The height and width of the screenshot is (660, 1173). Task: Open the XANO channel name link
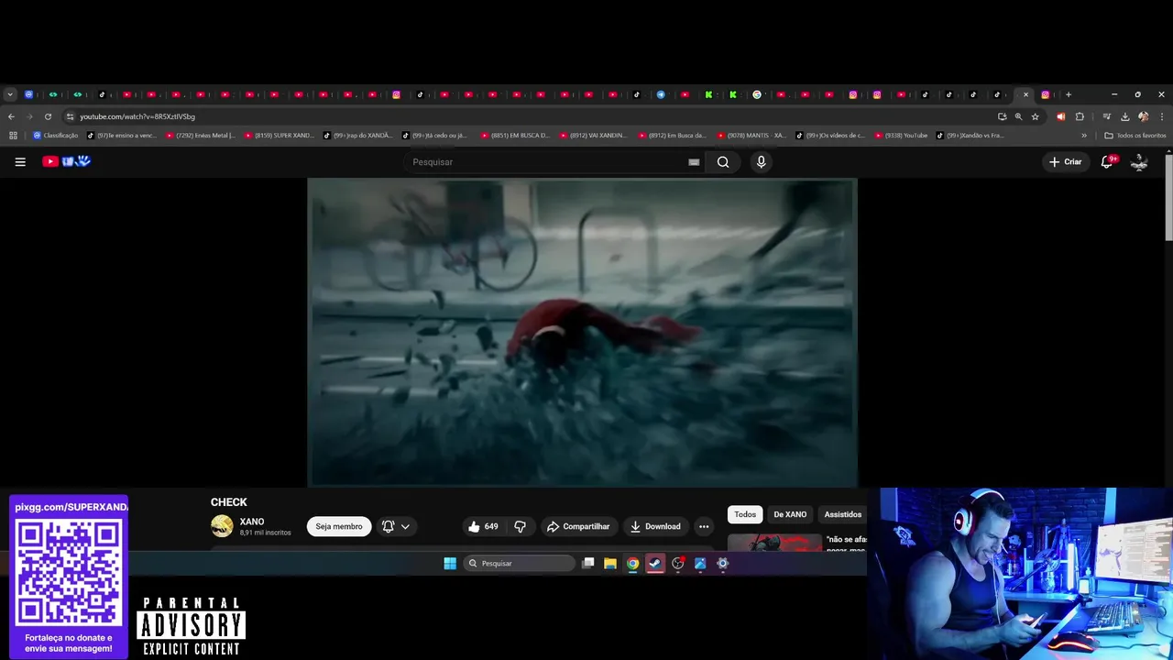pyautogui.click(x=252, y=522)
